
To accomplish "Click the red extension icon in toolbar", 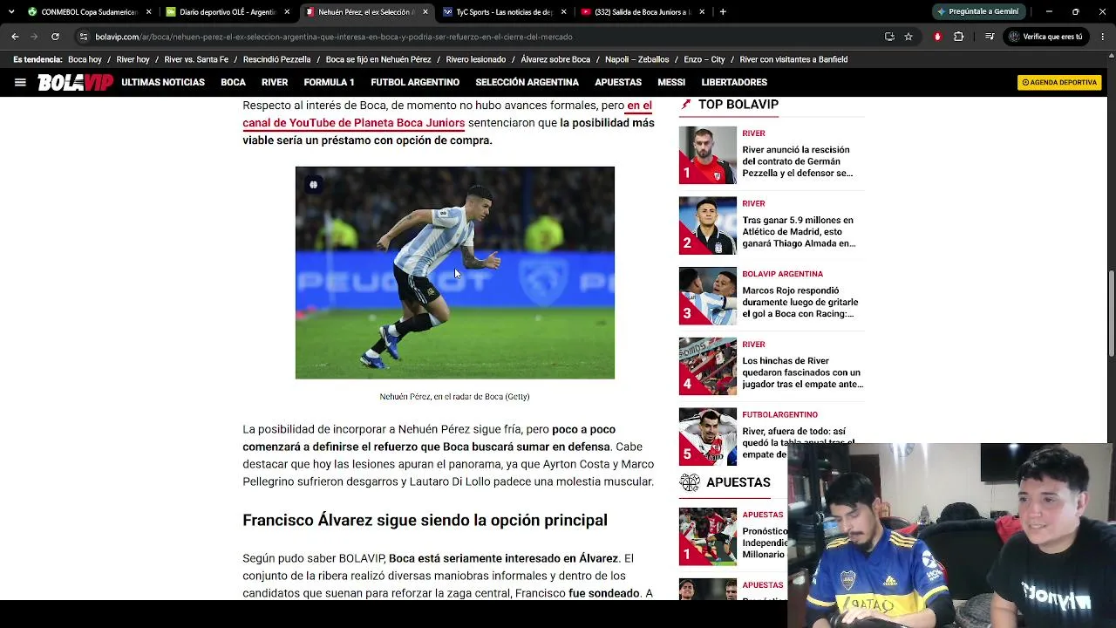I will (x=937, y=37).
